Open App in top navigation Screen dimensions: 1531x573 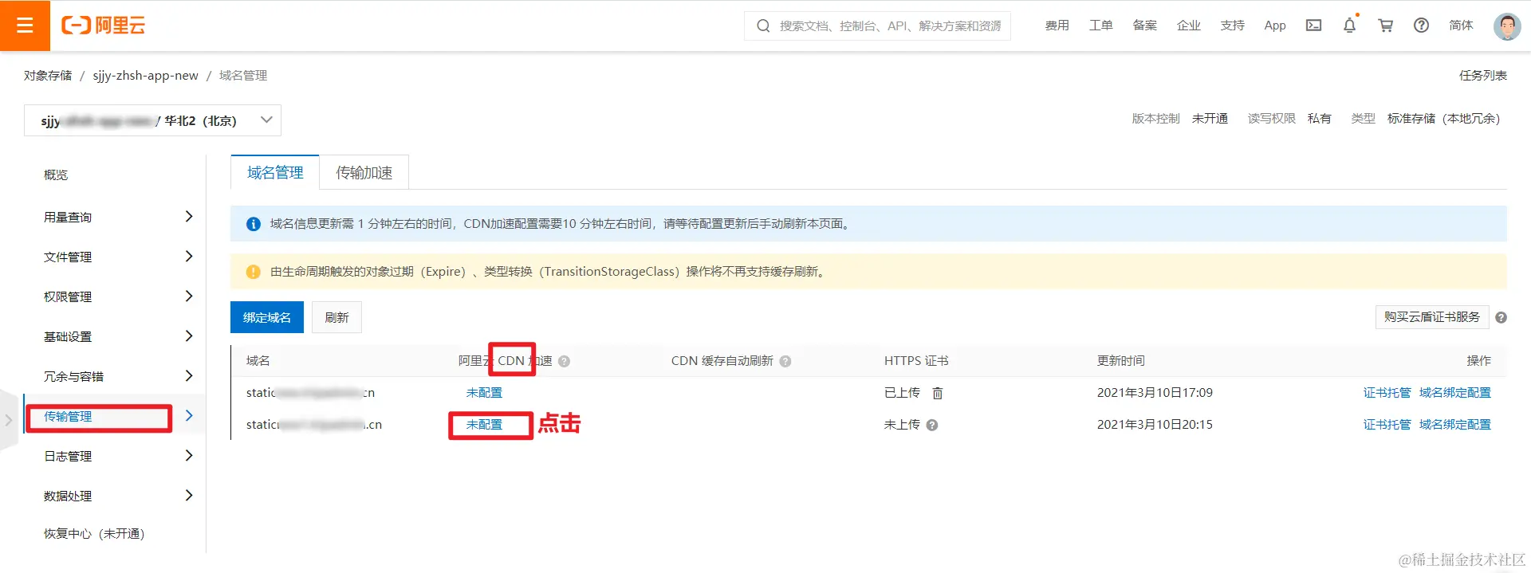[1275, 26]
